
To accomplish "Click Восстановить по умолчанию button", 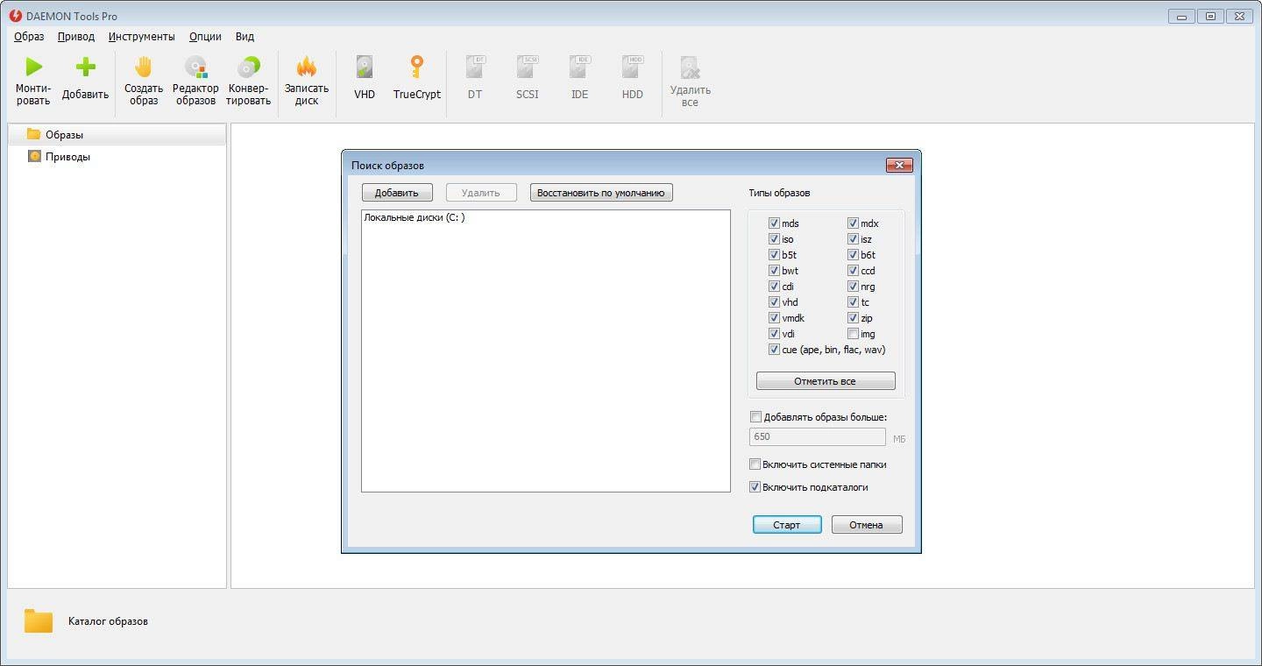I will click(x=601, y=193).
